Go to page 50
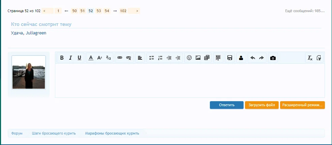332x145 pixels. click(75, 11)
